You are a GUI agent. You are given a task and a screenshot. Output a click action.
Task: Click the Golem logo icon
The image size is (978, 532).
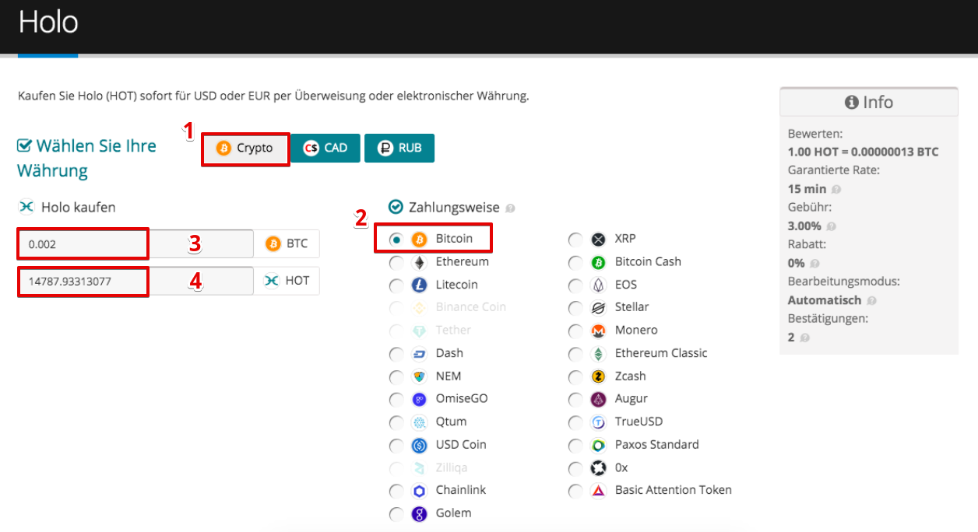point(420,513)
